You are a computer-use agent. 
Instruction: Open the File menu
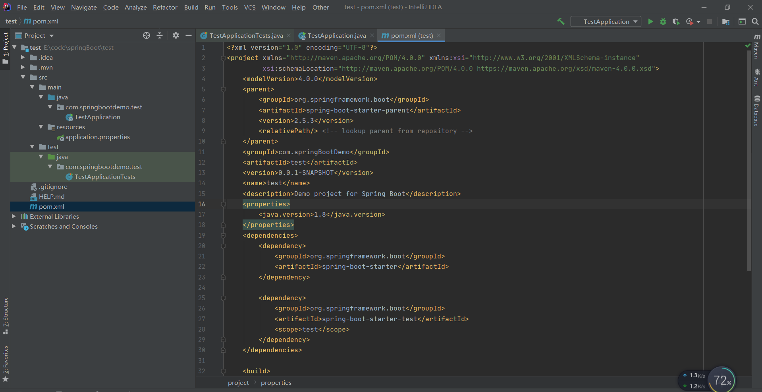click(x=22, y=7)
